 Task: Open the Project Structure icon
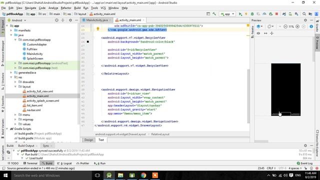pos(310,14)
